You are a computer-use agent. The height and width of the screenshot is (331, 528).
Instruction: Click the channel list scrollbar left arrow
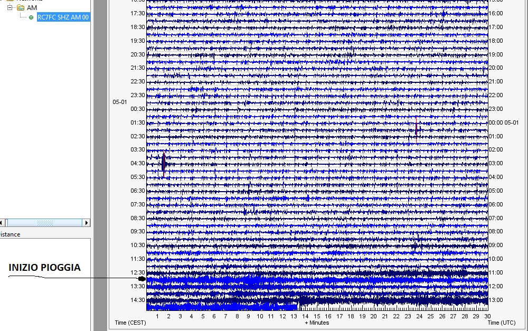point(2,223)
